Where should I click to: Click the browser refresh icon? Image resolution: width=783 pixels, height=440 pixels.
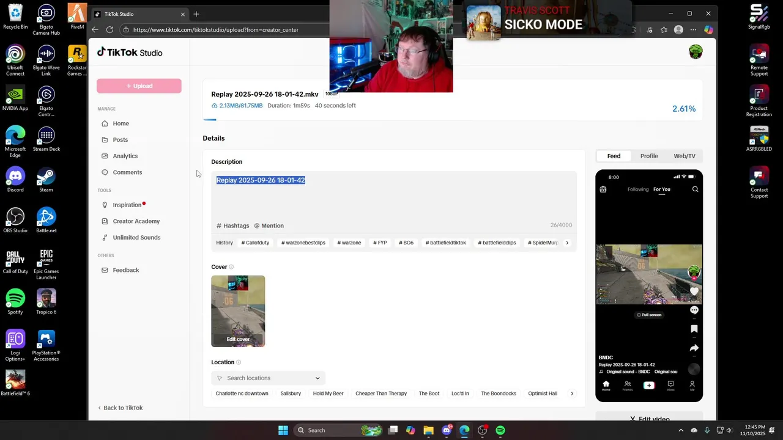coord(109,29)
